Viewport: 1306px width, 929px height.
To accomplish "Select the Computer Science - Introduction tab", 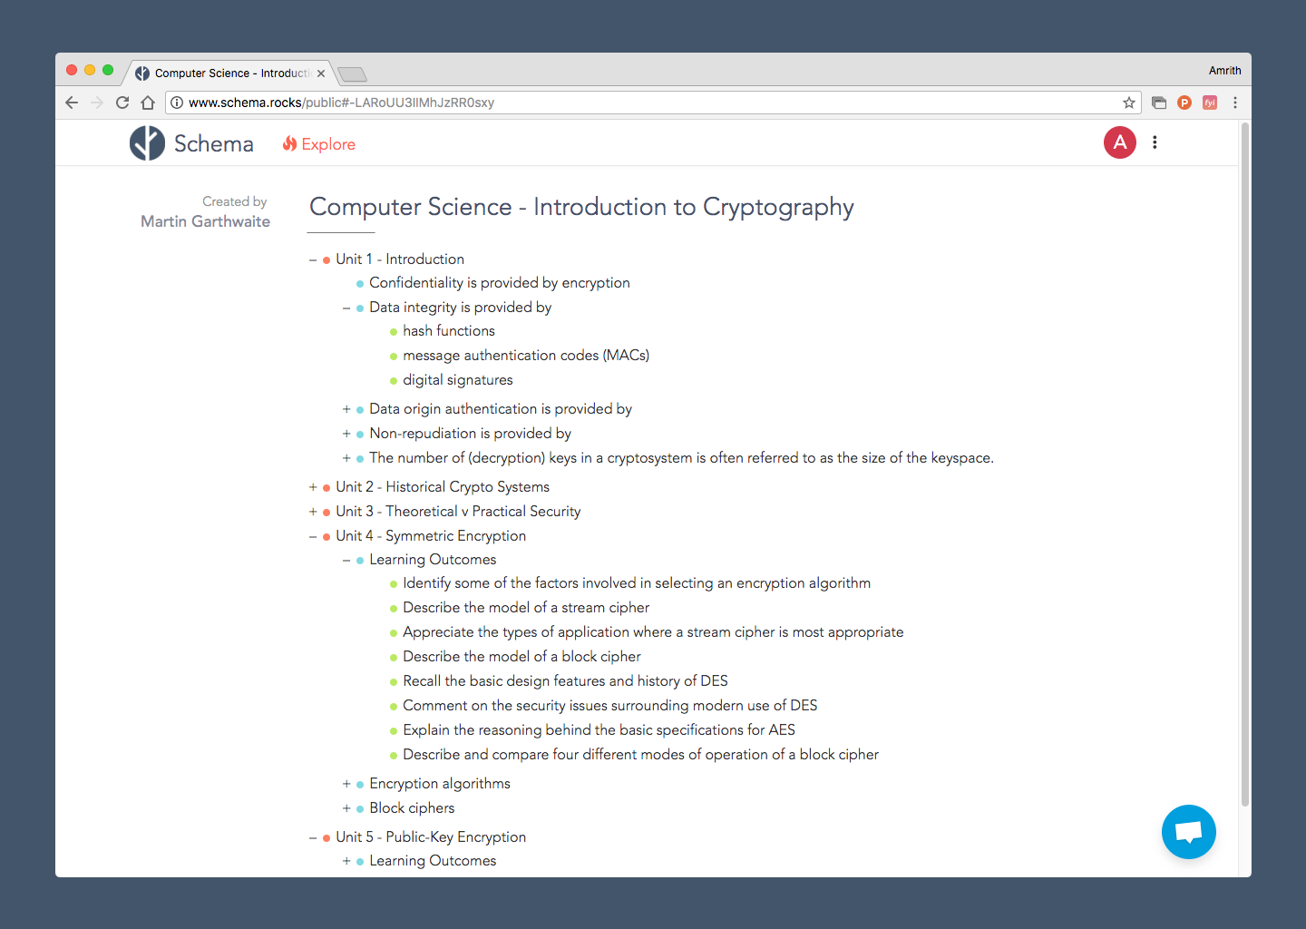I will (x=230, y=73).
